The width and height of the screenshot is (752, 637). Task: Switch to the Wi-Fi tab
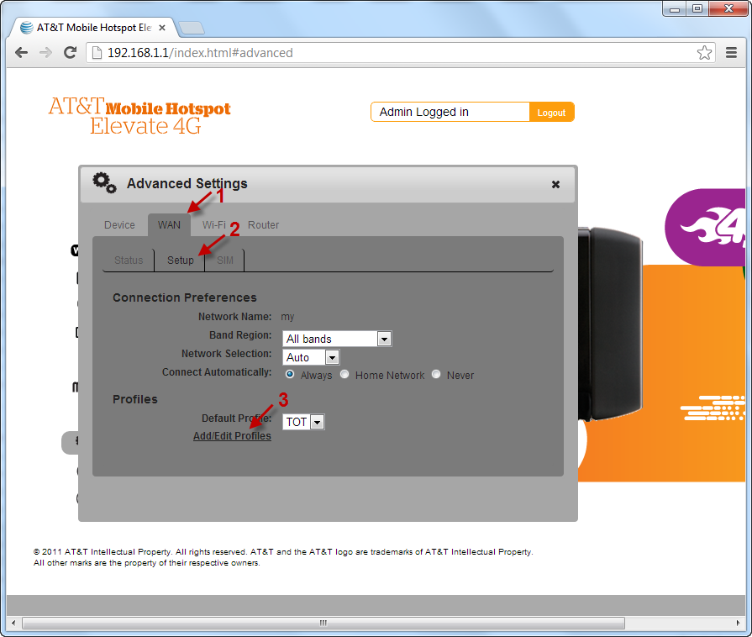click(214, 225)
